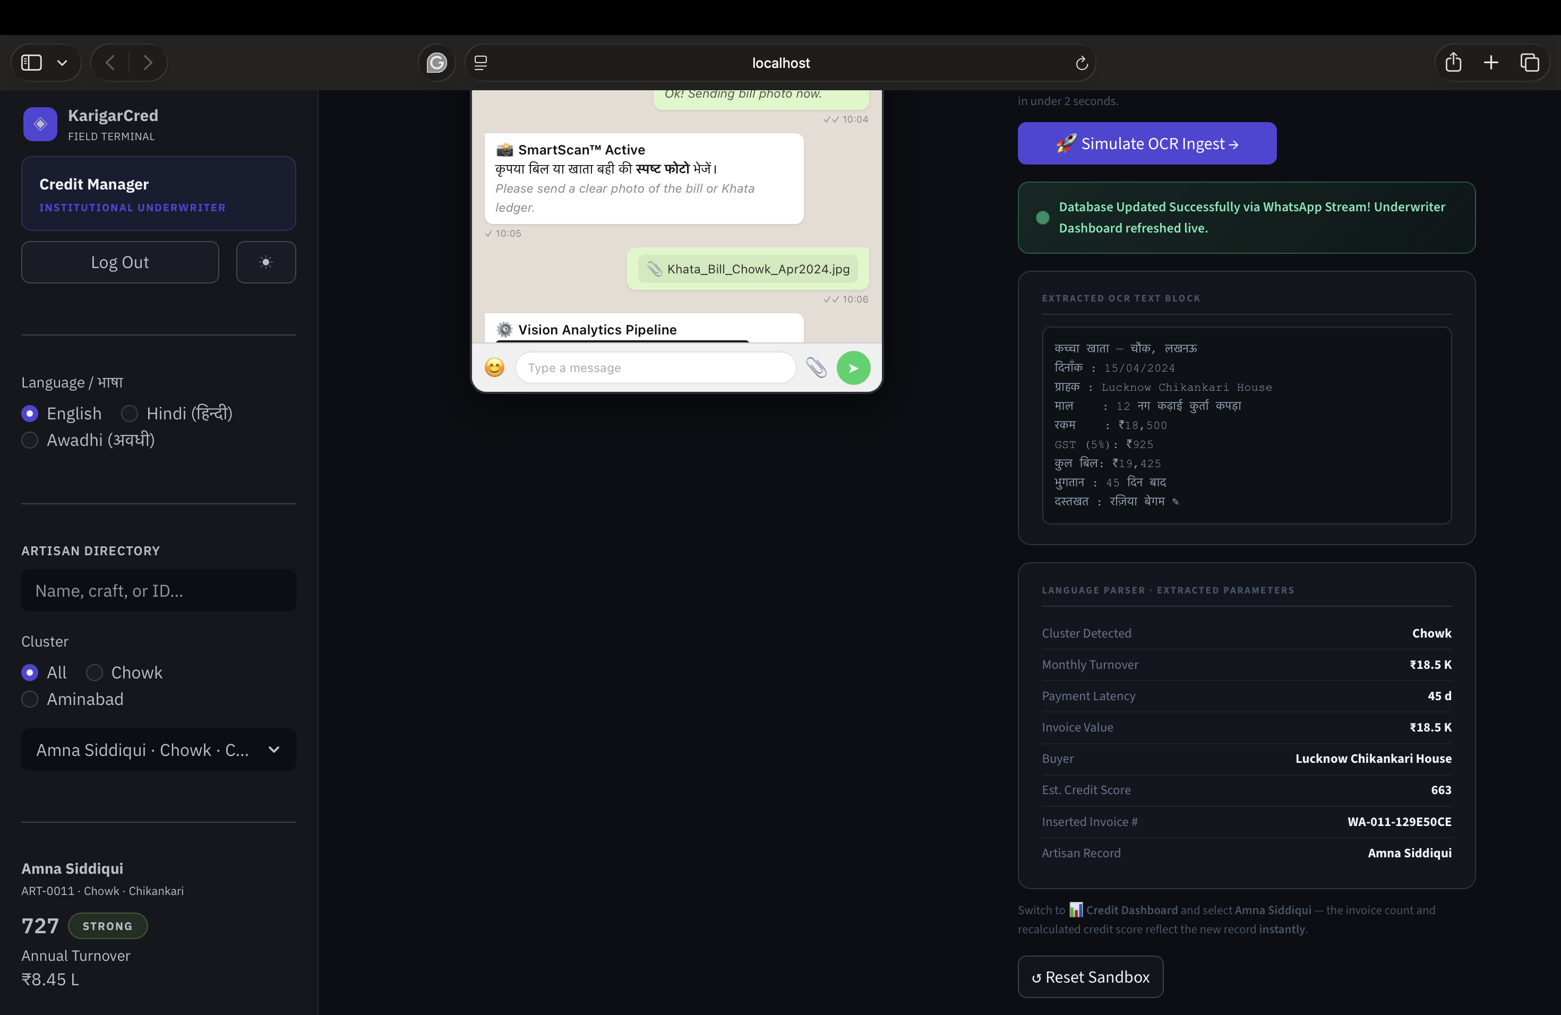Click the Log Out button
The width and height of the screenshot is (1561, 1015).
coord(120,262)
